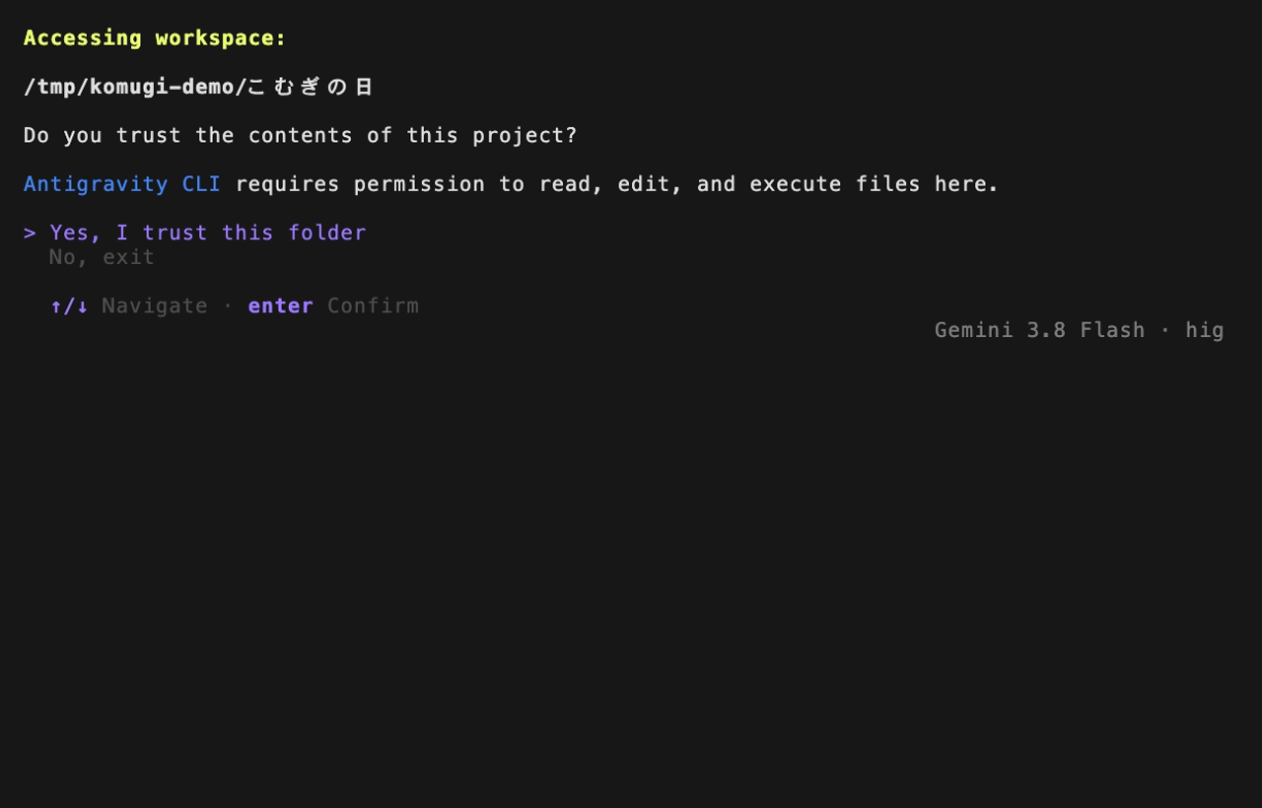
Task: Click the "komugi-demo" path segment
Action: 162,87
